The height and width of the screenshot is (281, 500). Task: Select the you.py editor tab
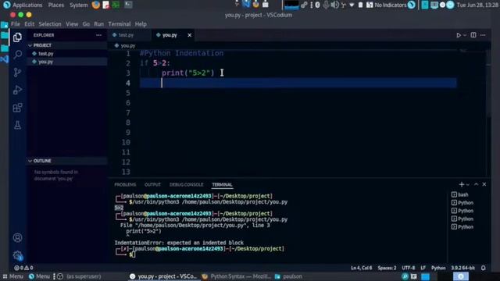[173, 35]
